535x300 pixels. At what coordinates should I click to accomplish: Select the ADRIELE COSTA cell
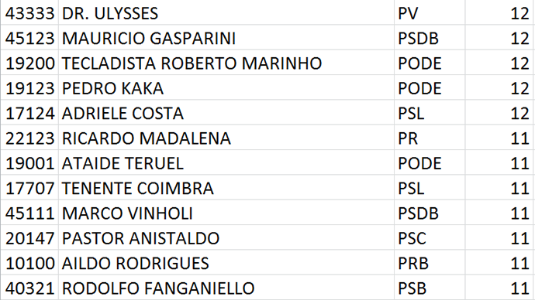[226, 113]
